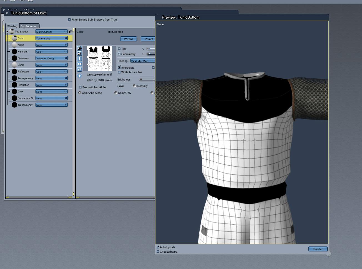The height and width of the screenshot is (269, 362).
Task: Open the Top Shader Multi Channel dropdown
Action: point(51,32)
